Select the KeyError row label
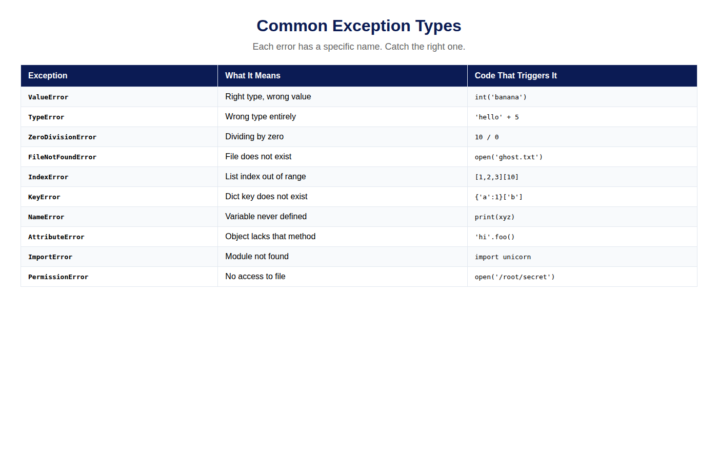The width and height of the screenshot is (718, 461). click(x=44, y=197)
